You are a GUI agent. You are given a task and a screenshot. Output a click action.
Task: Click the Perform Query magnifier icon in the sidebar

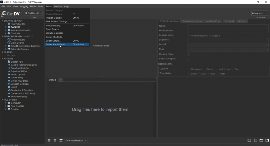point(9,40)
